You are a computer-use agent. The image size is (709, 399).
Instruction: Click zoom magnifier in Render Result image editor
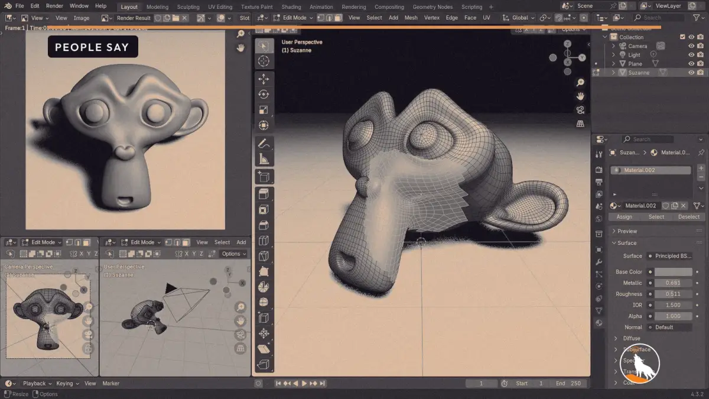tap(240, 34)
